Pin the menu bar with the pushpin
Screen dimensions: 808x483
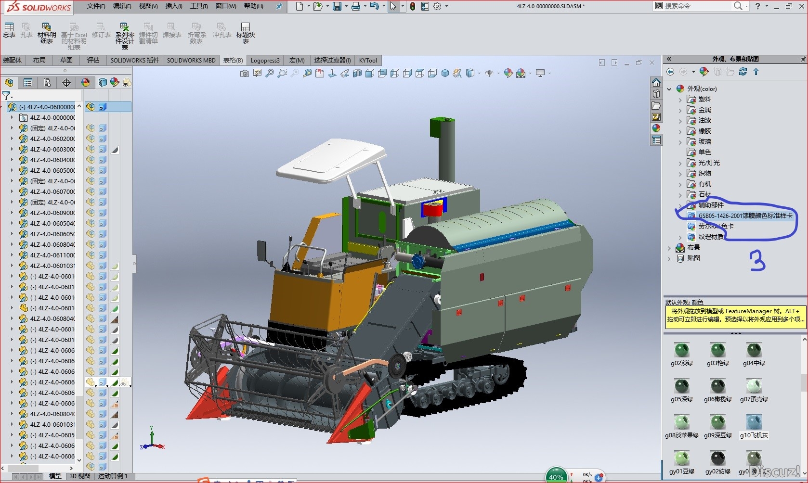click(x=279, y=6)
